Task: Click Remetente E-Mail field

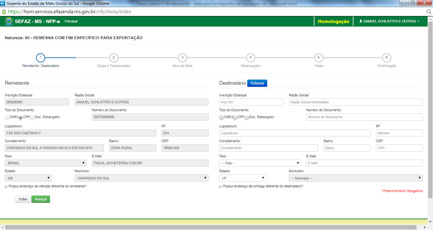Action: (x=150, y=163)
